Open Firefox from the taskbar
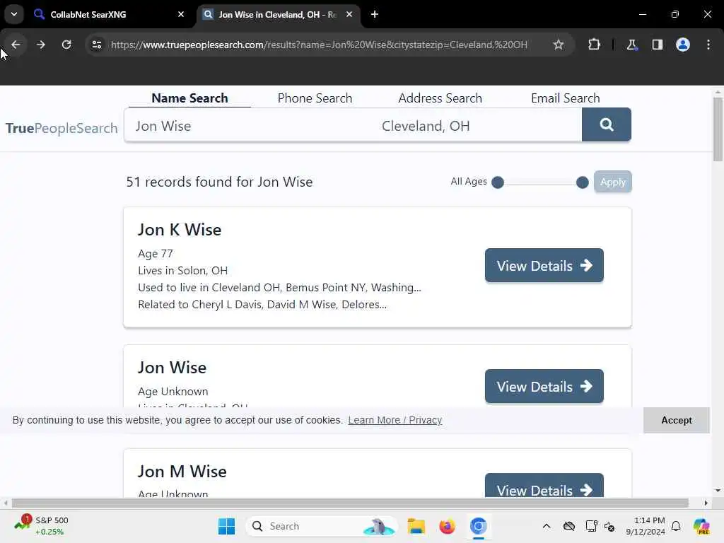The image size is (724, 543). pos(447,526)
